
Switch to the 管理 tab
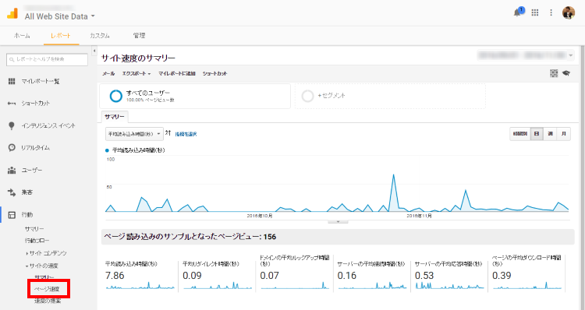139,35
